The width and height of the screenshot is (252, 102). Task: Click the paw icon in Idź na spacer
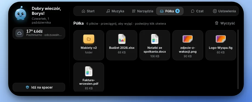27,87
